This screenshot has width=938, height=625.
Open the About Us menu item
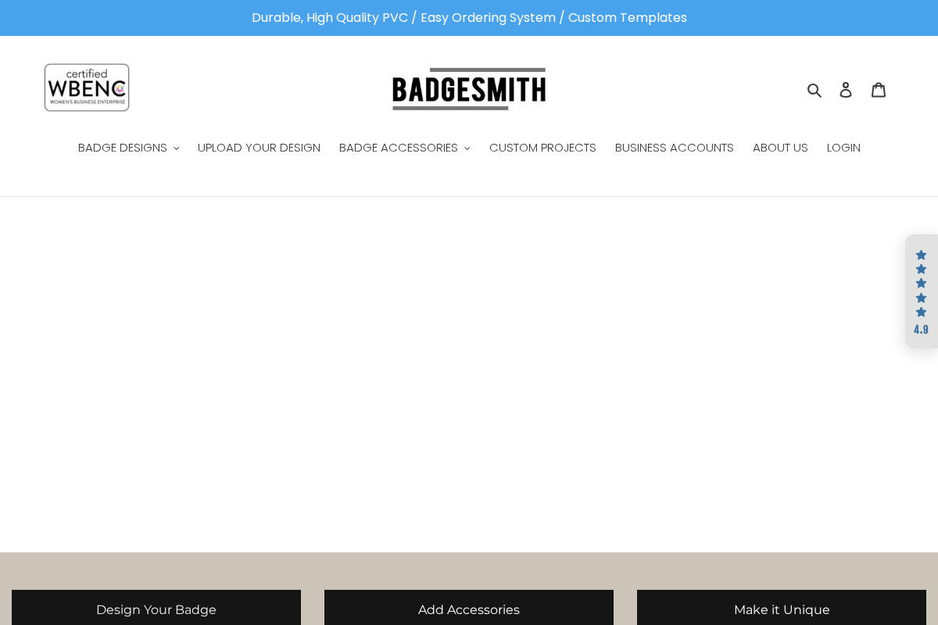click(x=780, y=148)
